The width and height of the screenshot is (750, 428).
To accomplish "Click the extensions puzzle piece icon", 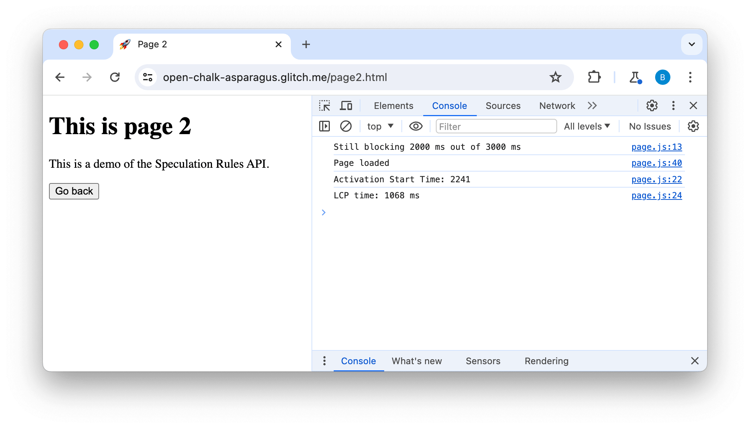I will click(593, 78).
